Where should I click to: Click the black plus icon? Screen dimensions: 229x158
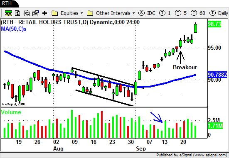[x=45, y=13]
